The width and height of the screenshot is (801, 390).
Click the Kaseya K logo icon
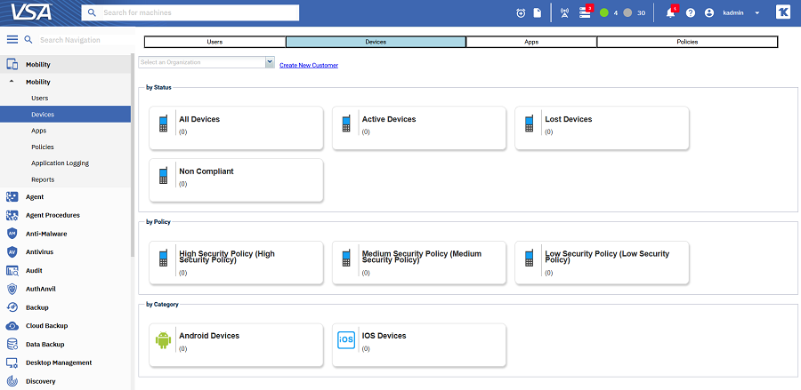tap(783, 12)
